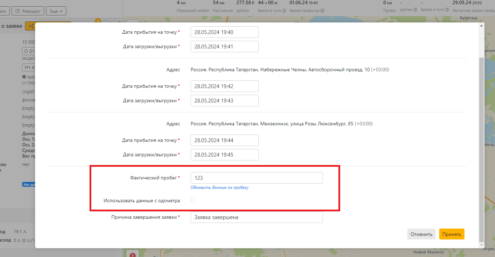Edit arrival date 28.05.2024 19:44
Image resolution: width=495 pixels, height=257 pixels.
coord(225,140)
